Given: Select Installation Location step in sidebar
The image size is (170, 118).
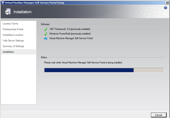Looking at the screenshot, I should pyautogui.click(x=13, y=35).
